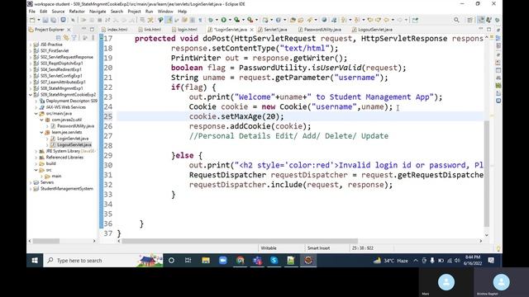Close the LoginServlet.java tab
529x297 pixels.
[x=251, y=30]
